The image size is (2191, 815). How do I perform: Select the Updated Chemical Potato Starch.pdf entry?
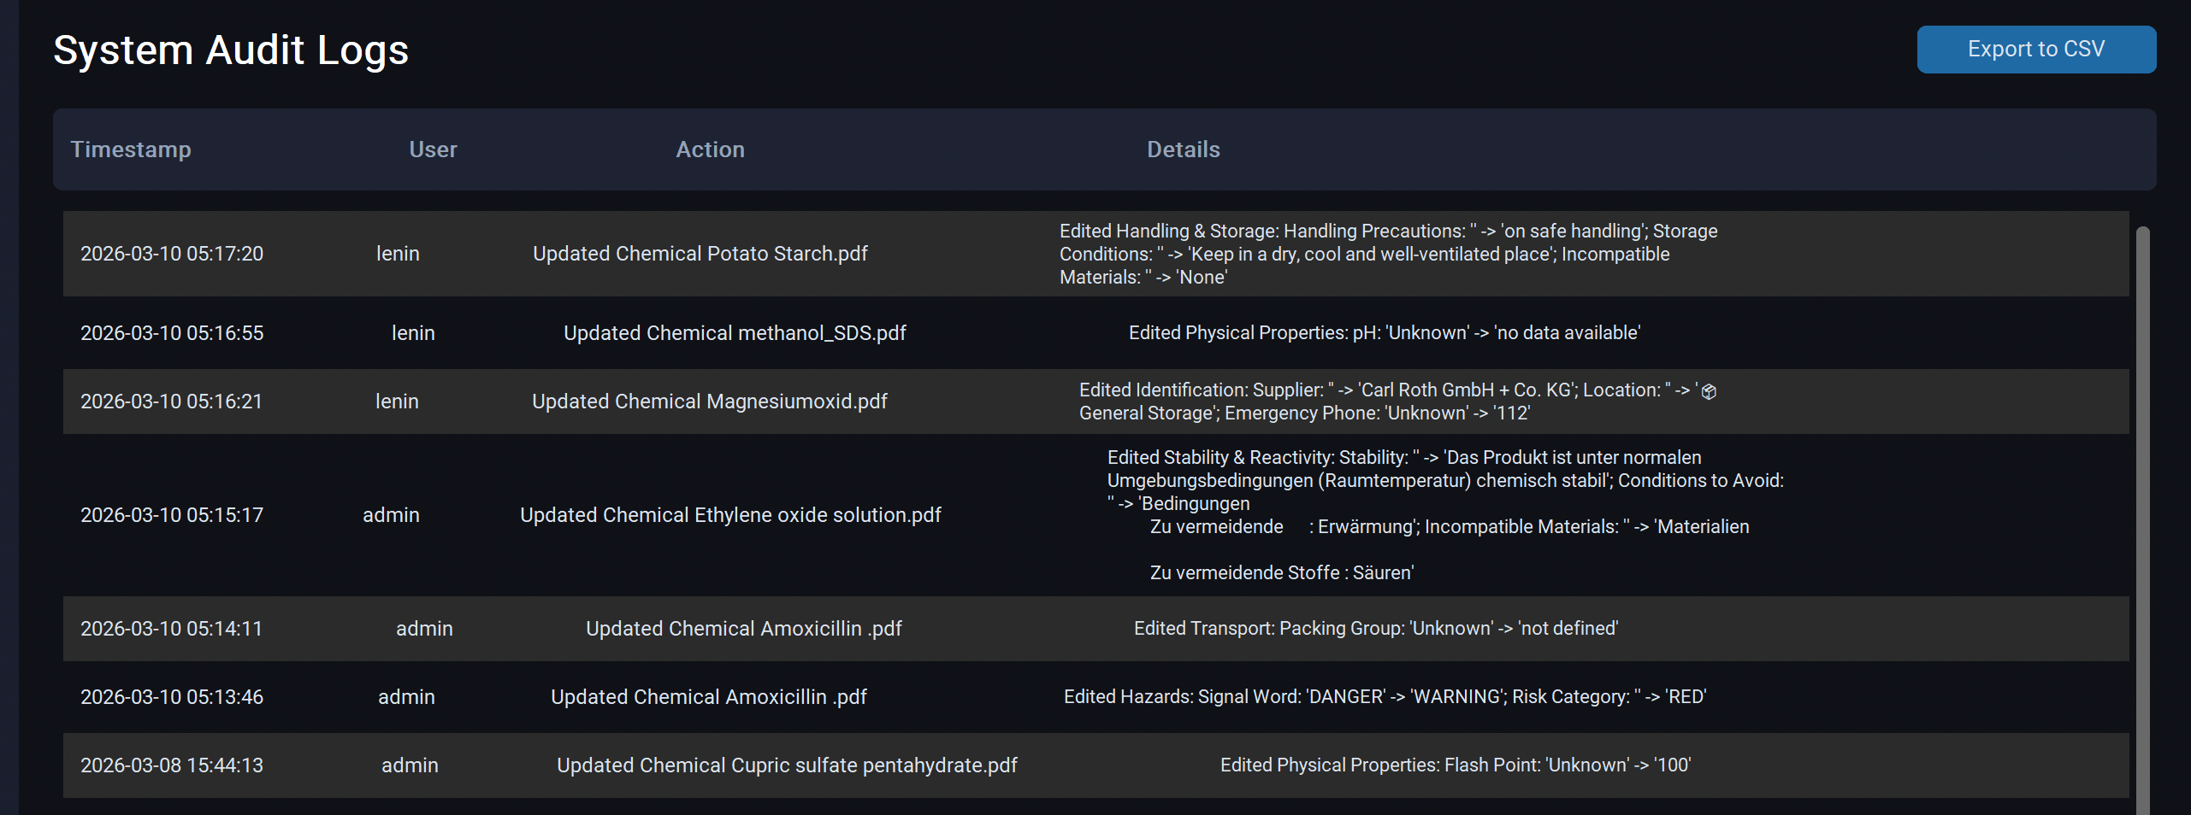700,254
